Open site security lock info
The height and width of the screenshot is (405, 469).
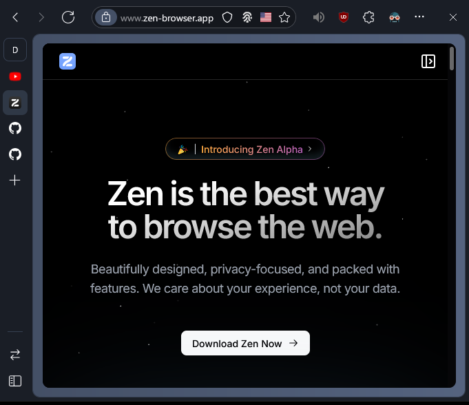click(x=106, y=17)
